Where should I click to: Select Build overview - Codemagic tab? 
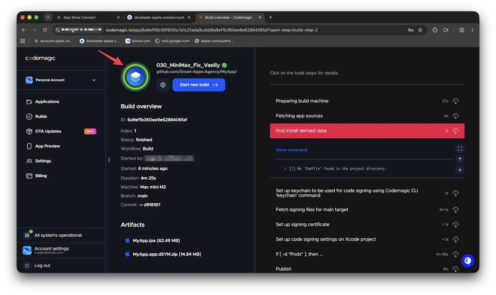point(229,18)
